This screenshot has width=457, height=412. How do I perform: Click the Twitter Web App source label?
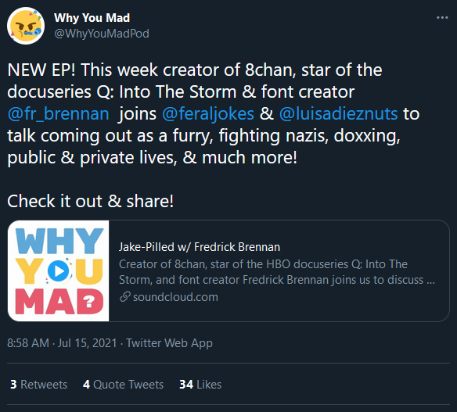169,343
